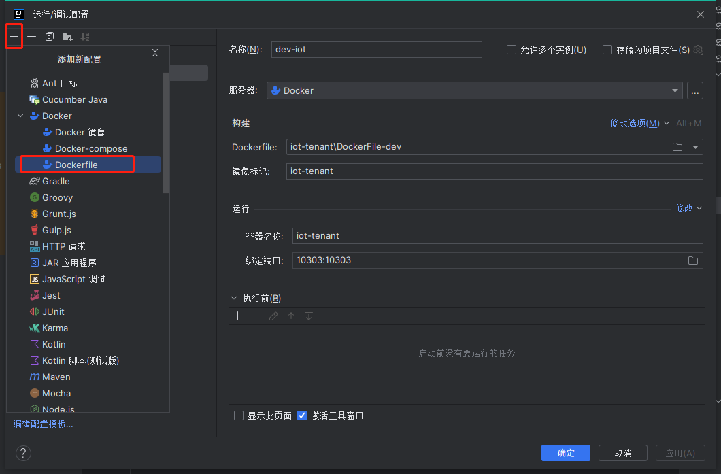Viewport: 721px width, 474px height.
Task: Click the copy configuration icon in toolbar
Action: click(x=48, y=36)
